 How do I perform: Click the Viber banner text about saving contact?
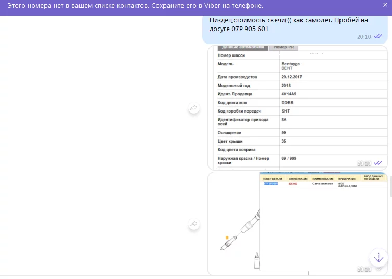pos(135,6)
